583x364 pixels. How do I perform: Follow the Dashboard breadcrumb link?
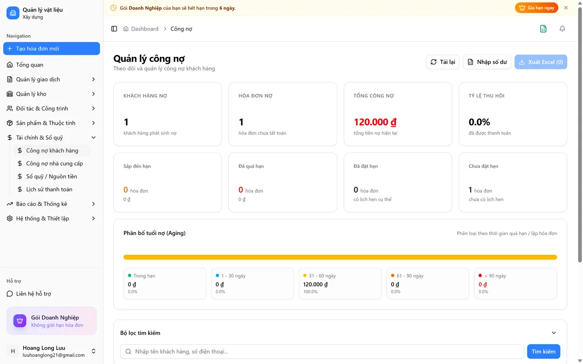(141, 29)
